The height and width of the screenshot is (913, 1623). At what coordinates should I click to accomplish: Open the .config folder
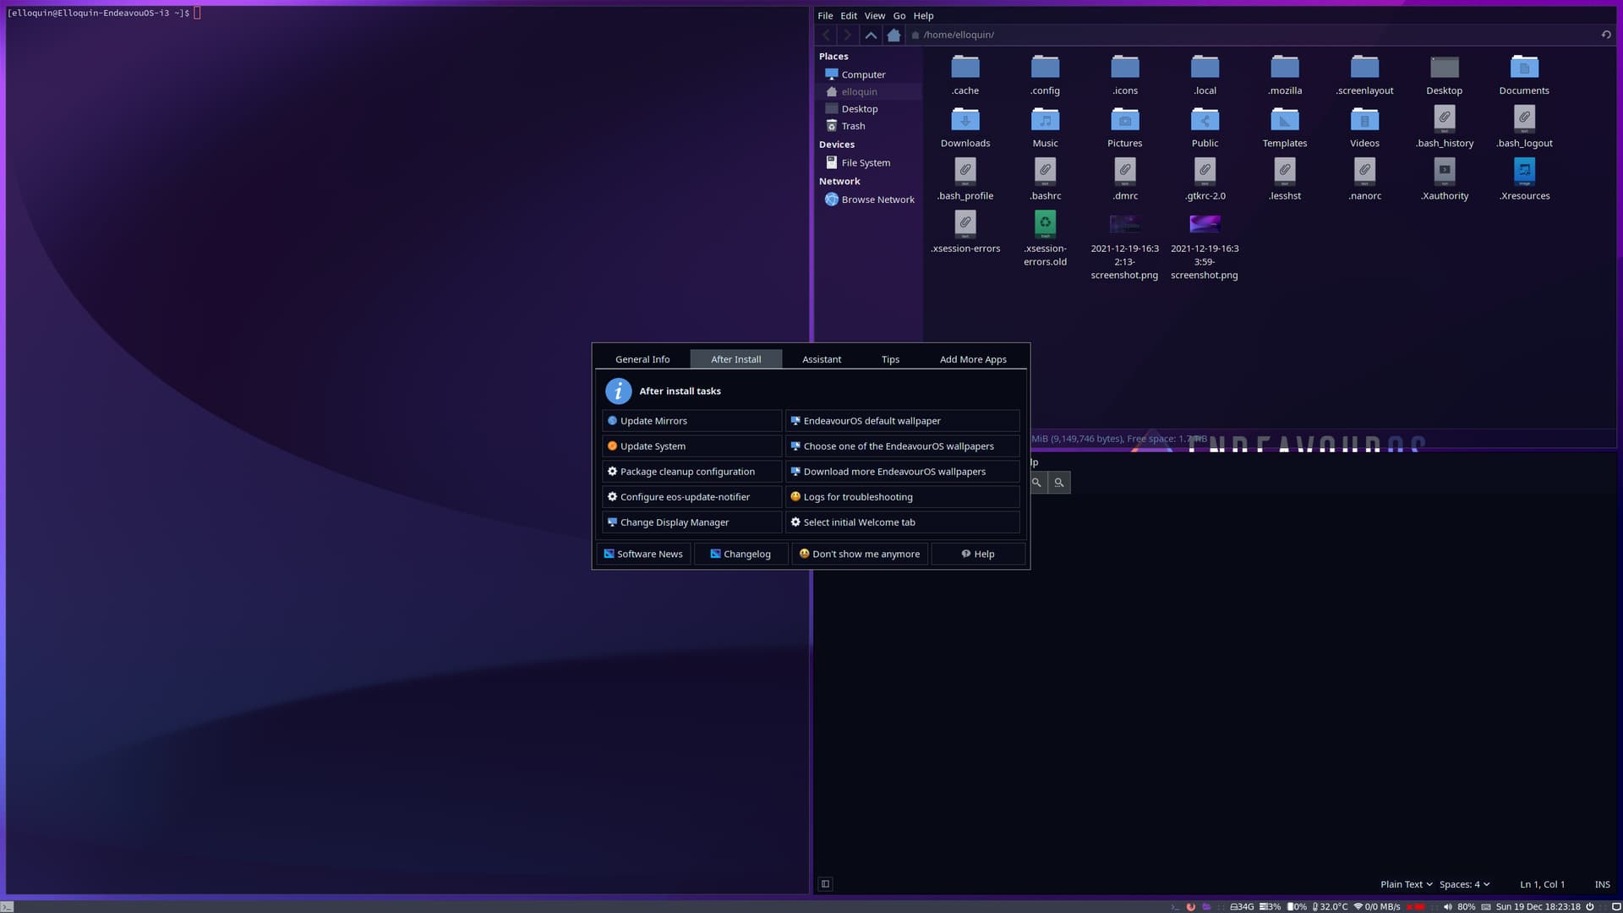(x=1045, y=75)
